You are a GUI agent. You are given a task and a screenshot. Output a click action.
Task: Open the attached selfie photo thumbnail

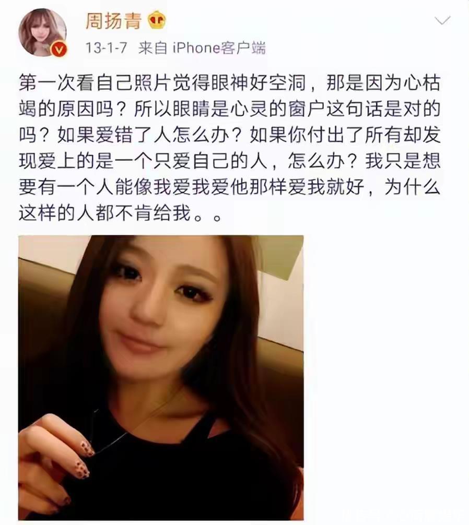click(x=161, y=378)
